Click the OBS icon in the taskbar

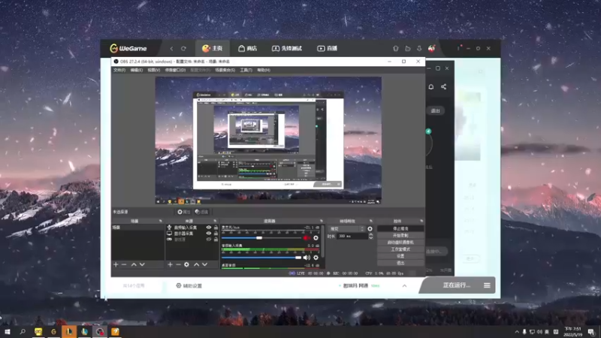100,331
